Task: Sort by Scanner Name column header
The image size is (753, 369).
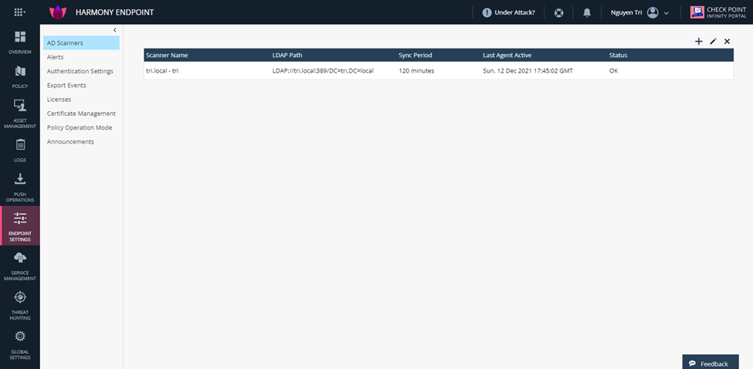Action: (x=167, y=55)
